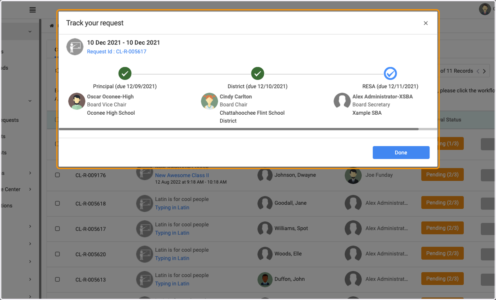The height and width of the screenshot is (300, 496).
Task: Check the box for row CL-R-009176
Action: pos(57,175)
